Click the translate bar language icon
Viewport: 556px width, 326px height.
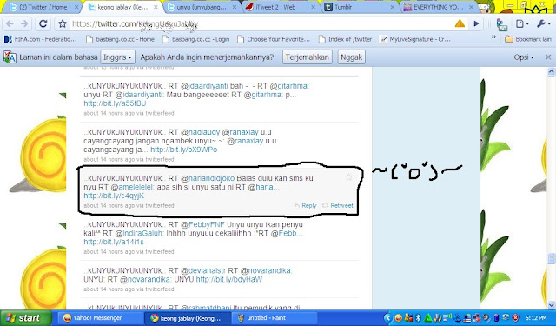point(10,57)
